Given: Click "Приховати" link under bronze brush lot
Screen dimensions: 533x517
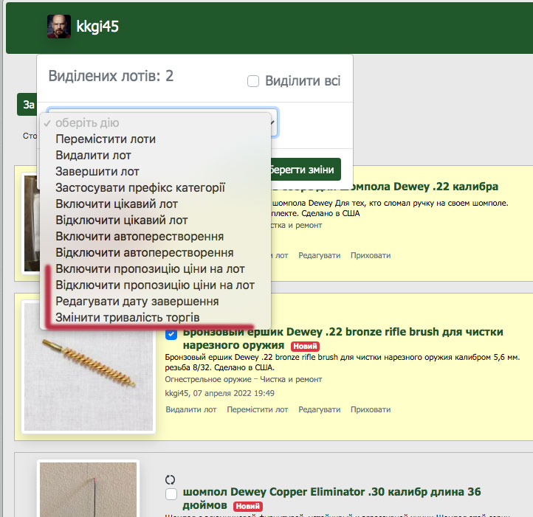Looking at the screenshot, I should [x=371, y=409].
